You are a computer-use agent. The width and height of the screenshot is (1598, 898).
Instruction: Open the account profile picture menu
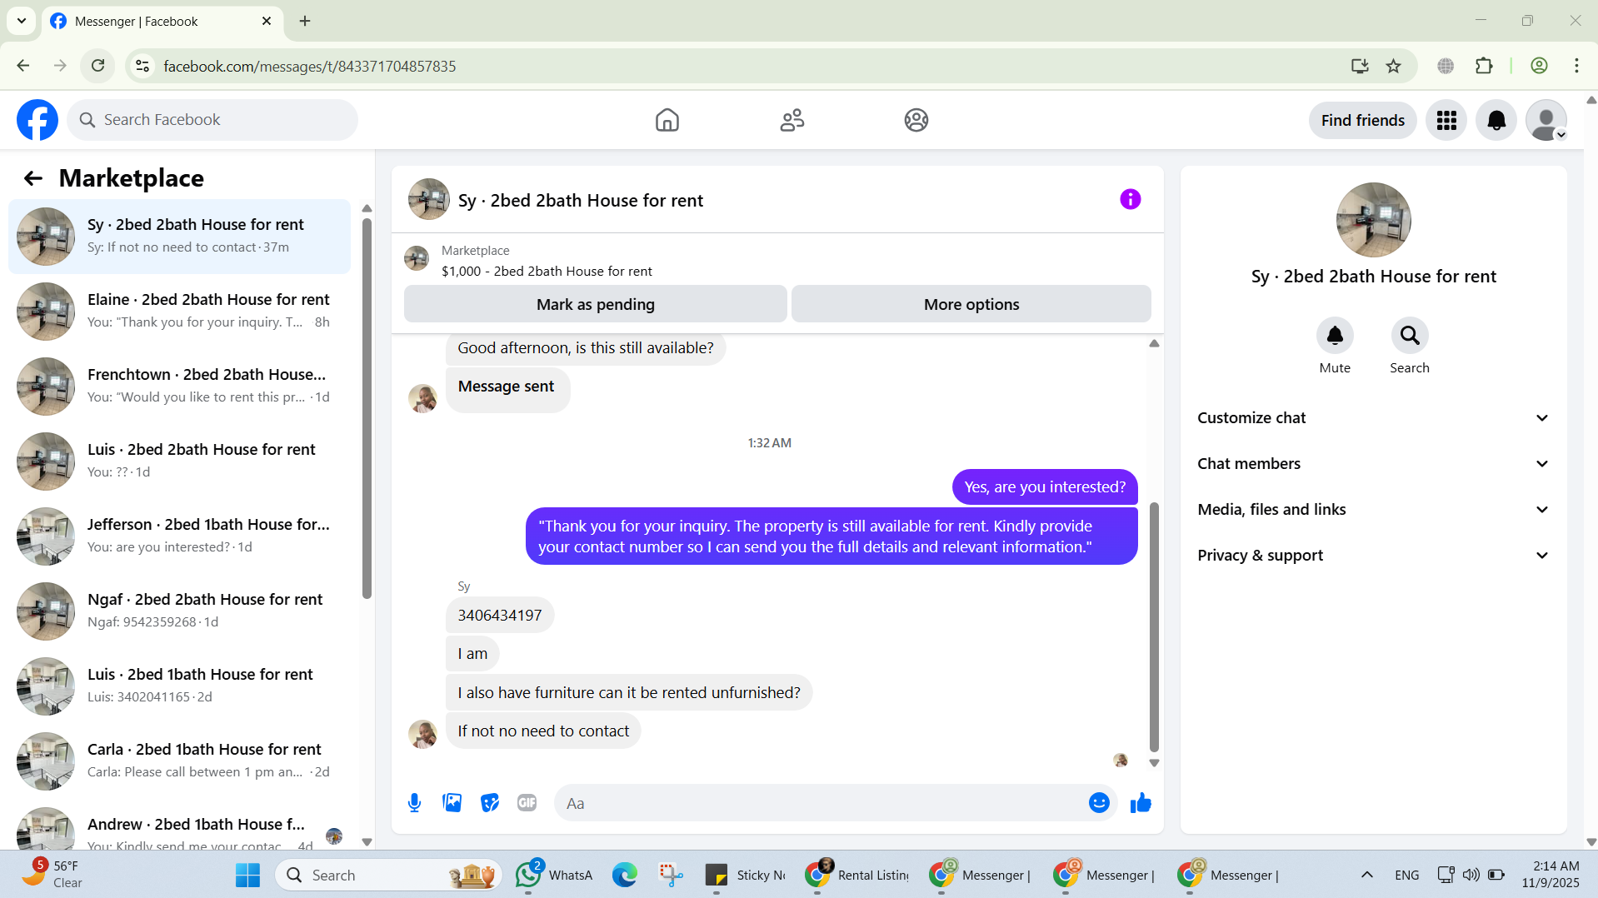pos(1546,121)
